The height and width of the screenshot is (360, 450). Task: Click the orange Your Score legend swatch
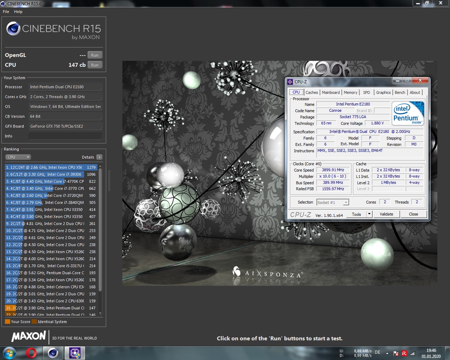[7, 322]
